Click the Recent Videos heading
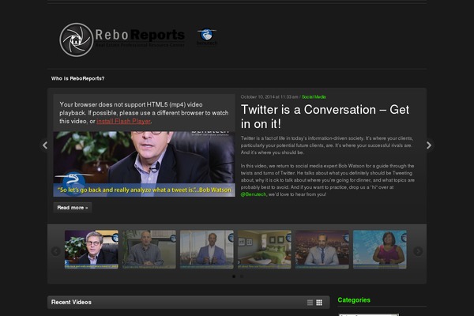The image size is (474, 316). coord(71,302)
